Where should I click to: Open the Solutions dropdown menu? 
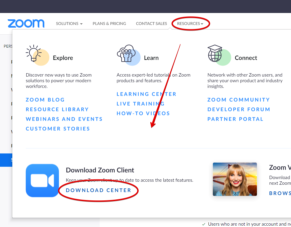coord(69,24)
